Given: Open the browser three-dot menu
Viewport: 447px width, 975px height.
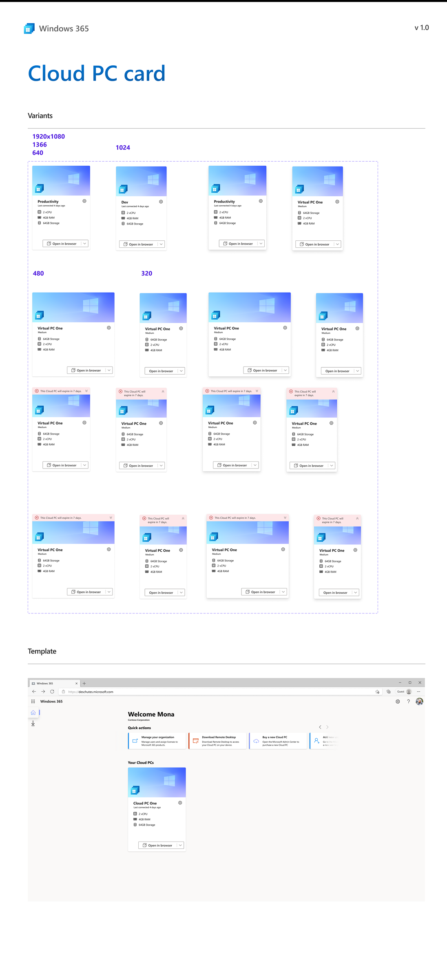Looking at the screenshot, I should pyautogui.click(x=418, y=692).
